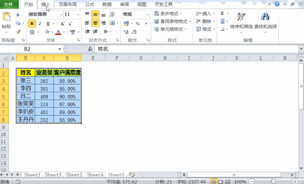Open Cell Styles menu

click(170, 29)
